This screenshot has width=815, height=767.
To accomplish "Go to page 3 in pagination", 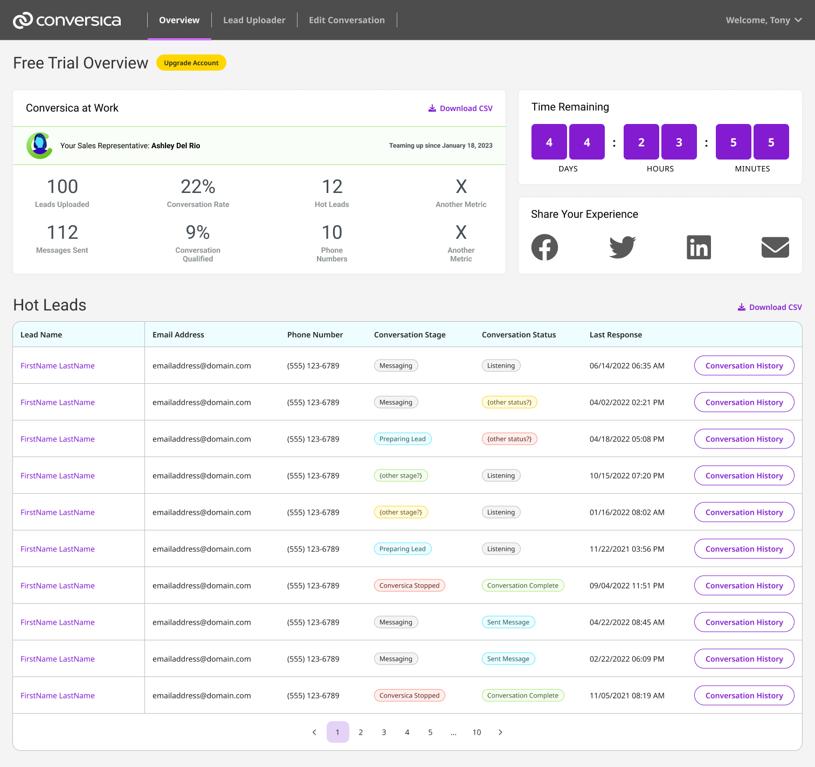I will [384, 732].
